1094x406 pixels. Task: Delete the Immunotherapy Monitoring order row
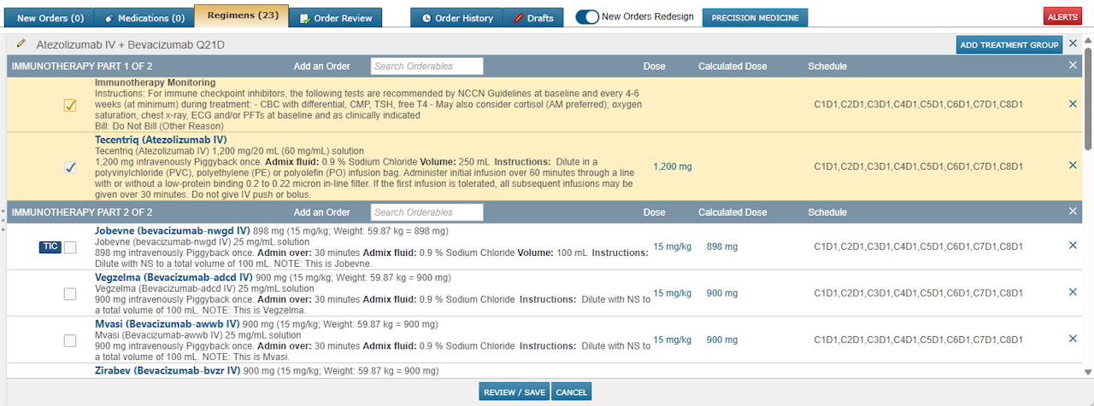tap(1073, 104)
